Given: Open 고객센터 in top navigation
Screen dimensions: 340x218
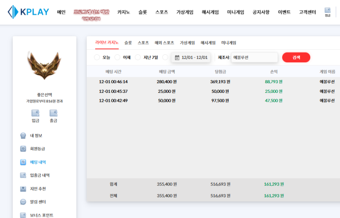Looking at the screenshot, I should pyautogui.click(x=307, y=12).
